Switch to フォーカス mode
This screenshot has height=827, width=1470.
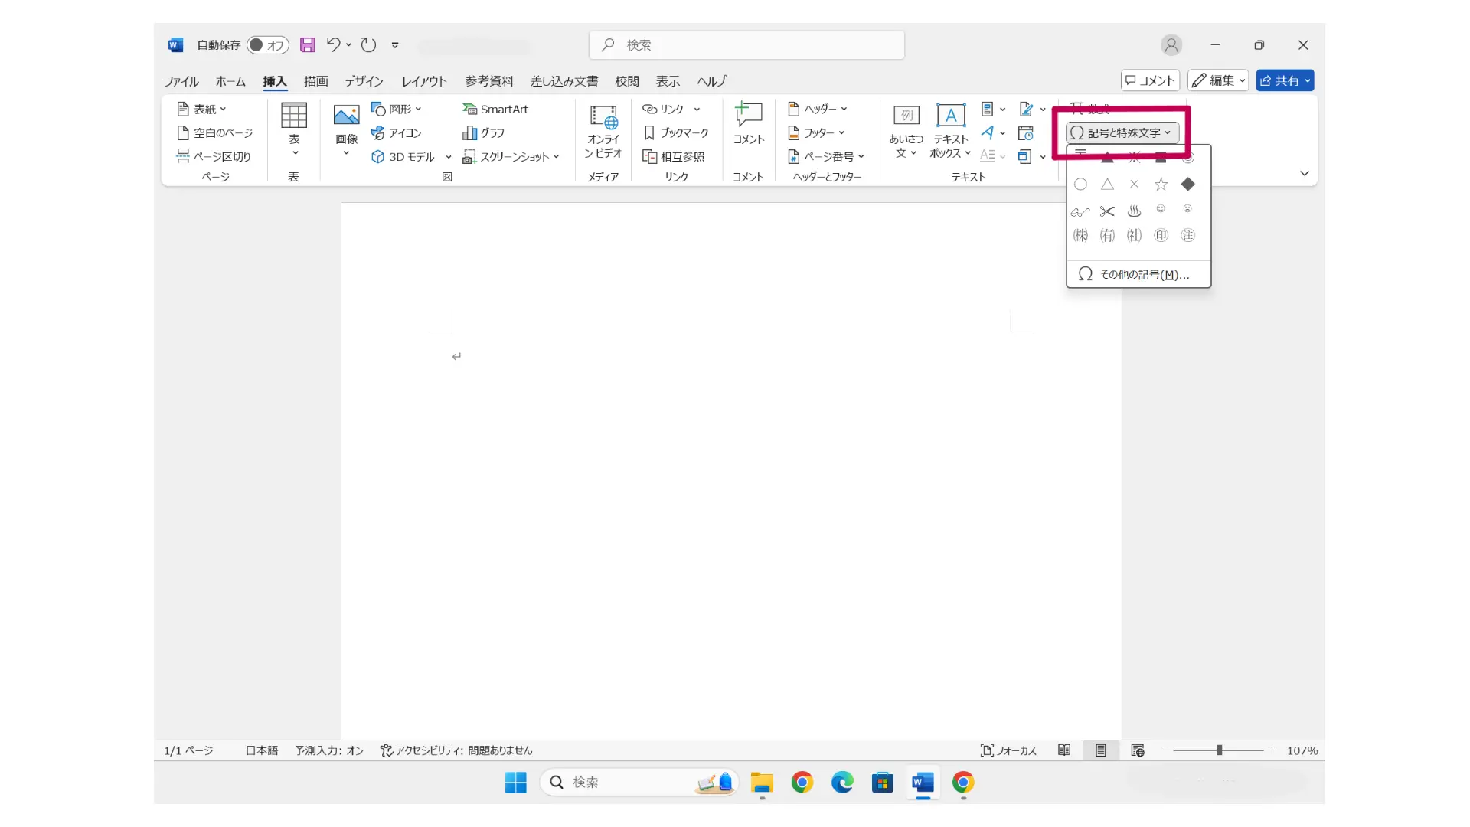pyautogui.click(x=1008, y=750)
